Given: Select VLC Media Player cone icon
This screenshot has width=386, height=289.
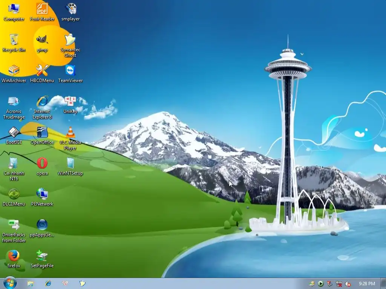Looking at the screenshot, I should 70,138.
